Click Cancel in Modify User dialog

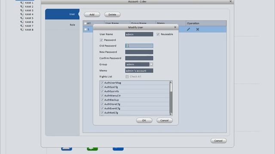(165, 120)
